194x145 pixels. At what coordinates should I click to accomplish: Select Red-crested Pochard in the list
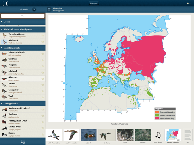point(23,109)
